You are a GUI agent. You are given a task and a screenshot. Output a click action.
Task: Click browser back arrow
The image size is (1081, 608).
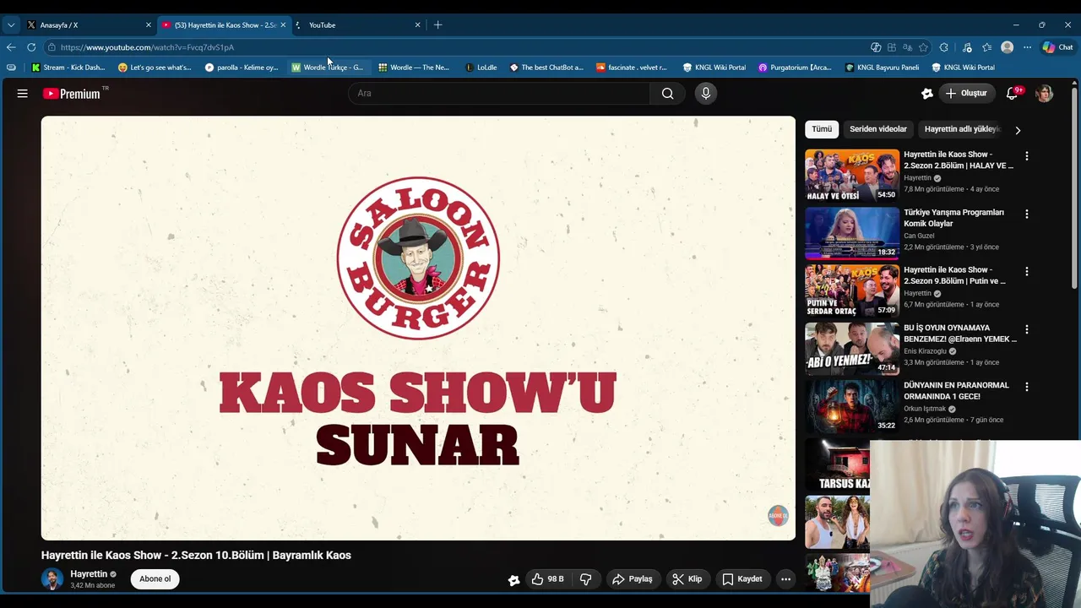pos(11,47)
